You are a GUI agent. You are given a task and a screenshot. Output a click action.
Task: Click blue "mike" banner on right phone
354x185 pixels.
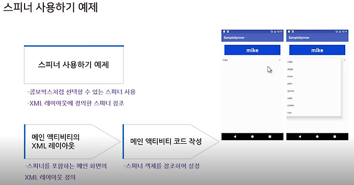317,50
